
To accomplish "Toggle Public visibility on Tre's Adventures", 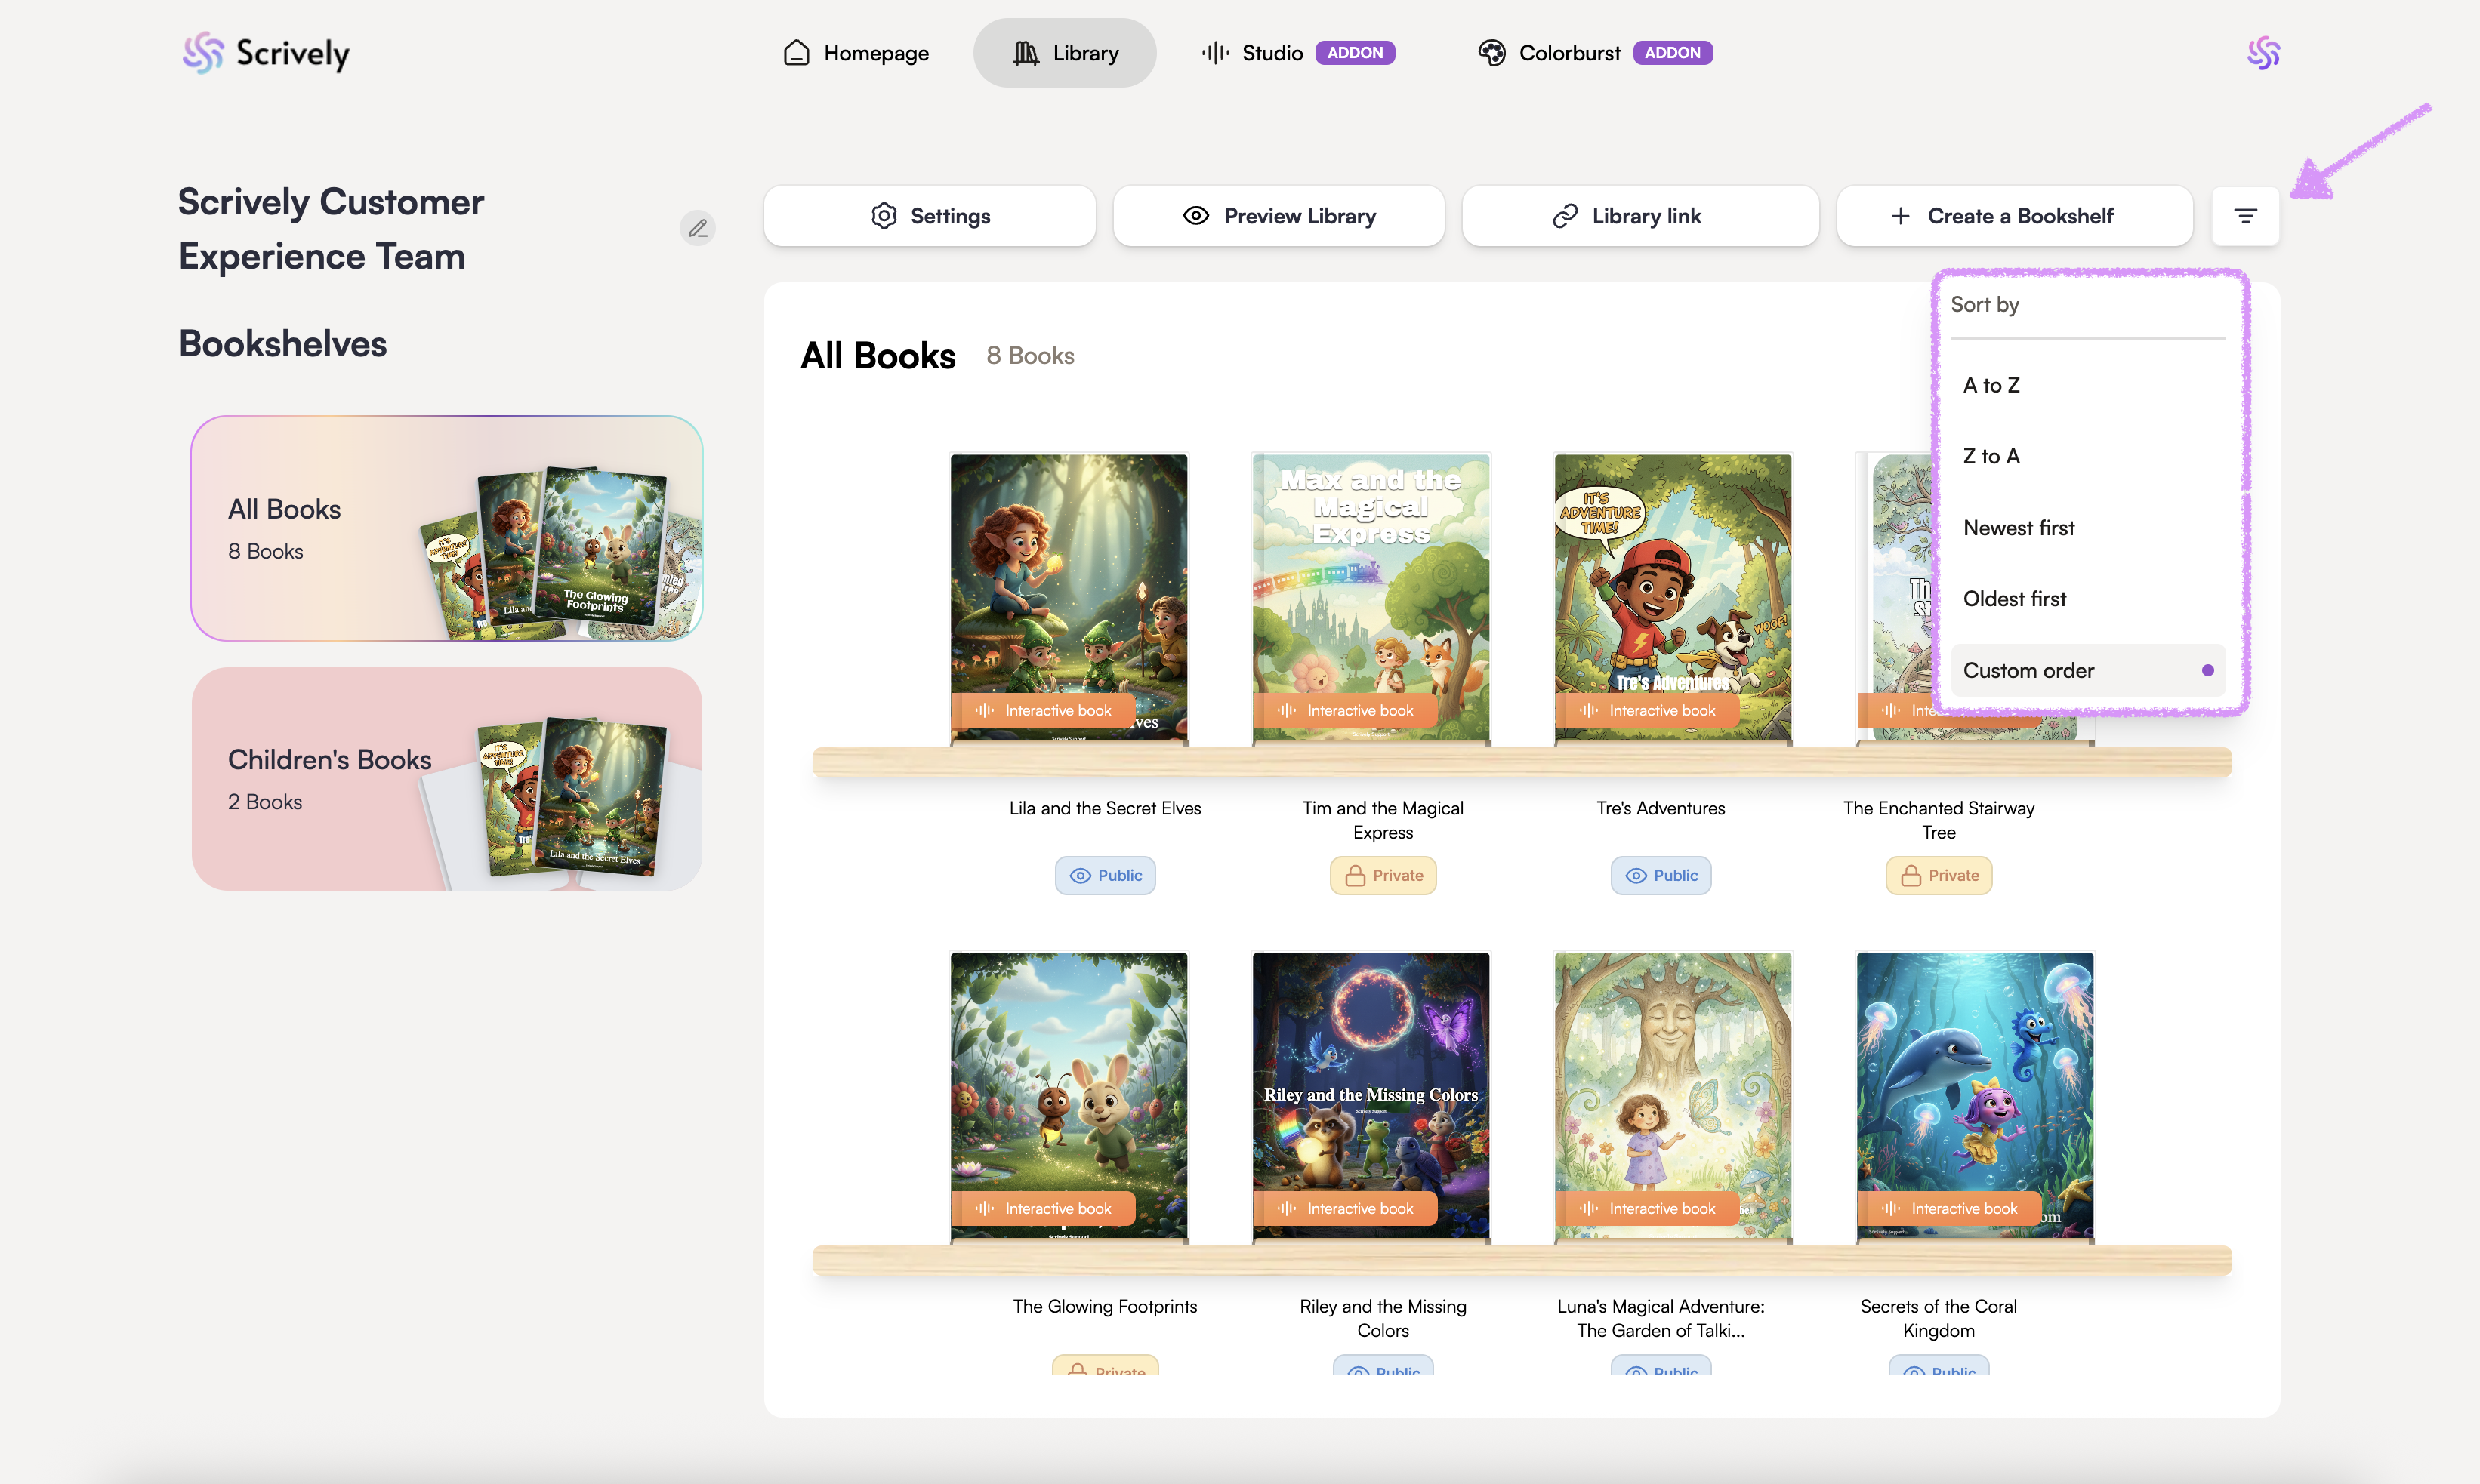I will click(1661, 875).
